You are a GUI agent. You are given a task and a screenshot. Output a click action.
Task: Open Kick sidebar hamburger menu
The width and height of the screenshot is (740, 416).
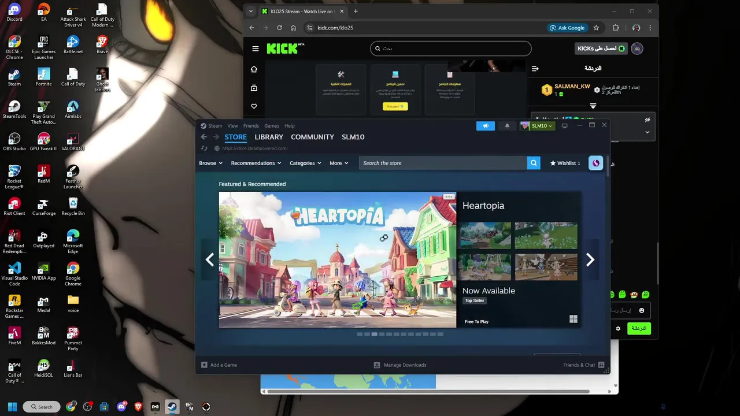point(255,49)
